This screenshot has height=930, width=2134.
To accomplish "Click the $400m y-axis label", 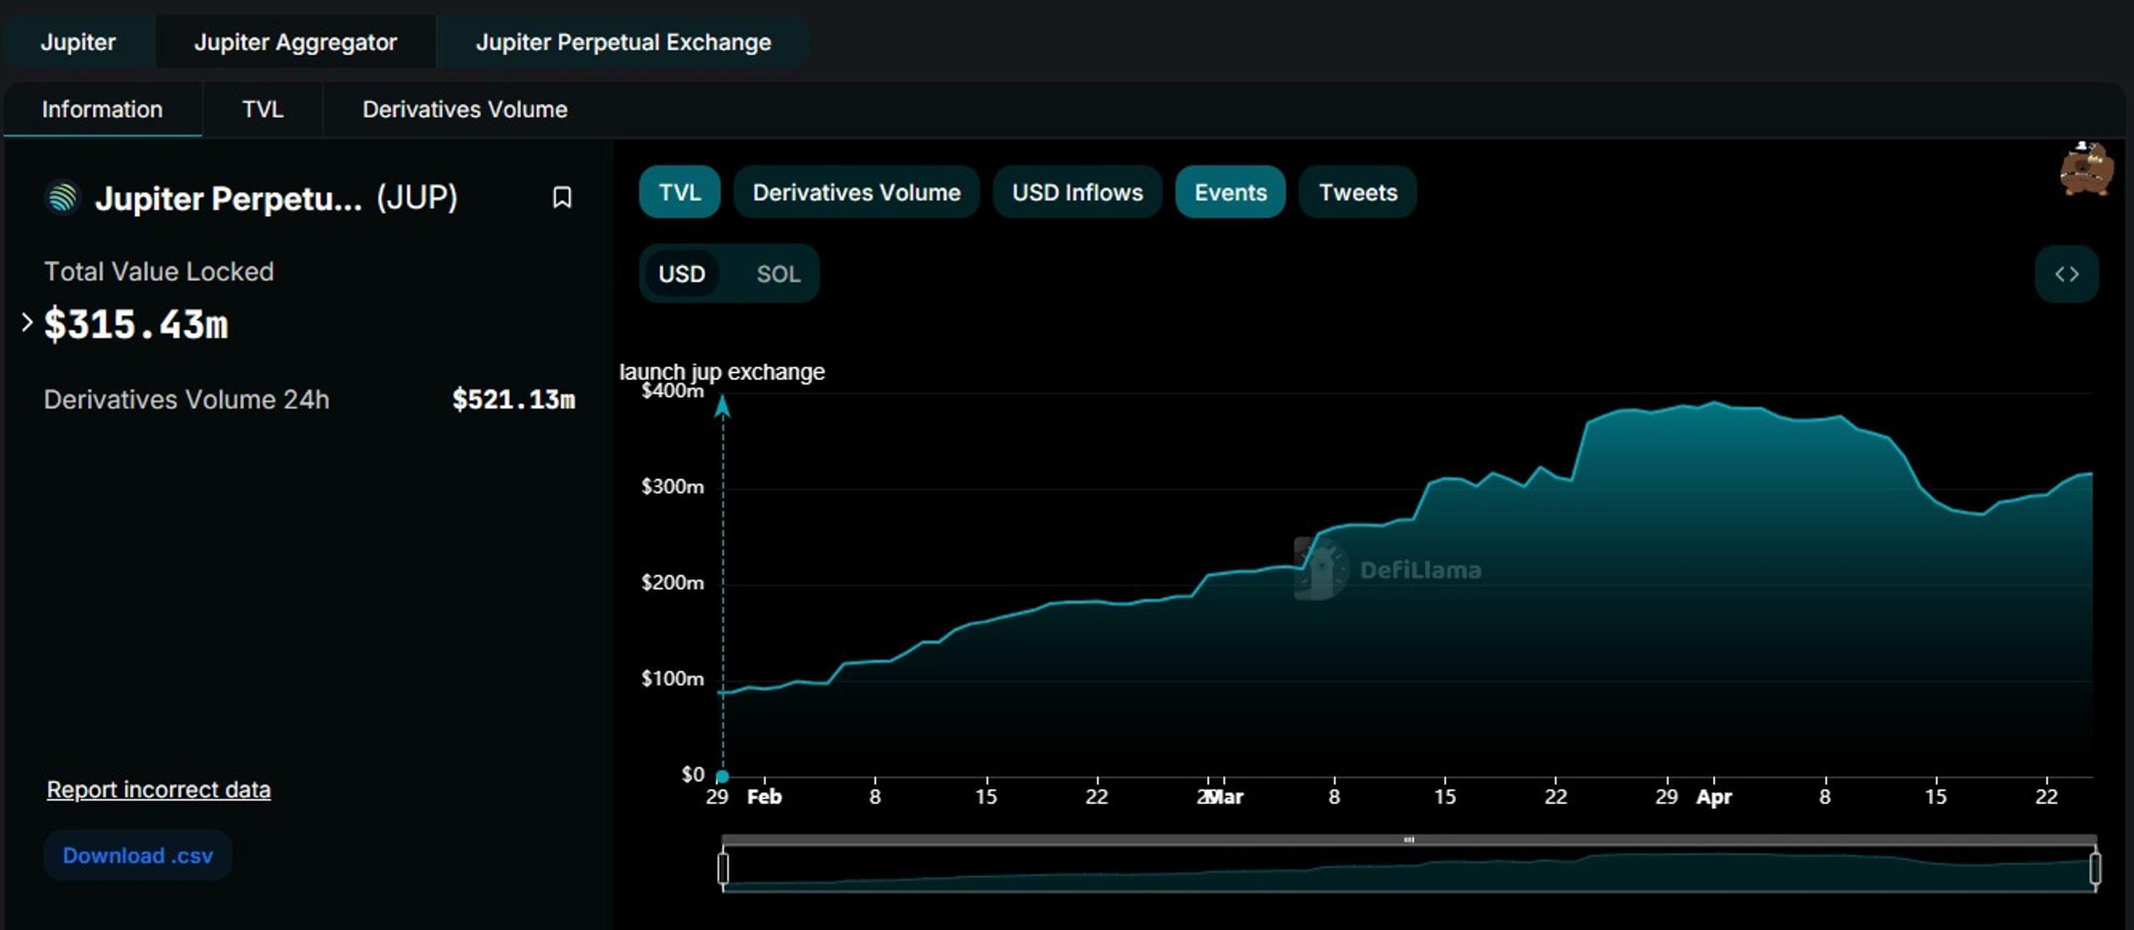I will click(x=672, y=390).
